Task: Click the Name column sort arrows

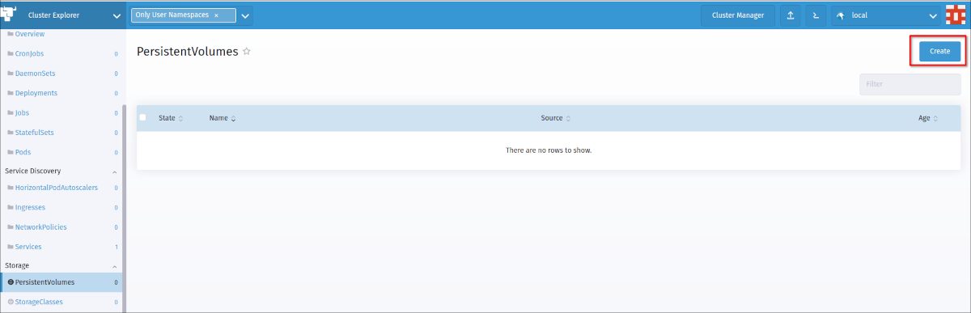Action: pyautogui.click(x=233, y=118)
